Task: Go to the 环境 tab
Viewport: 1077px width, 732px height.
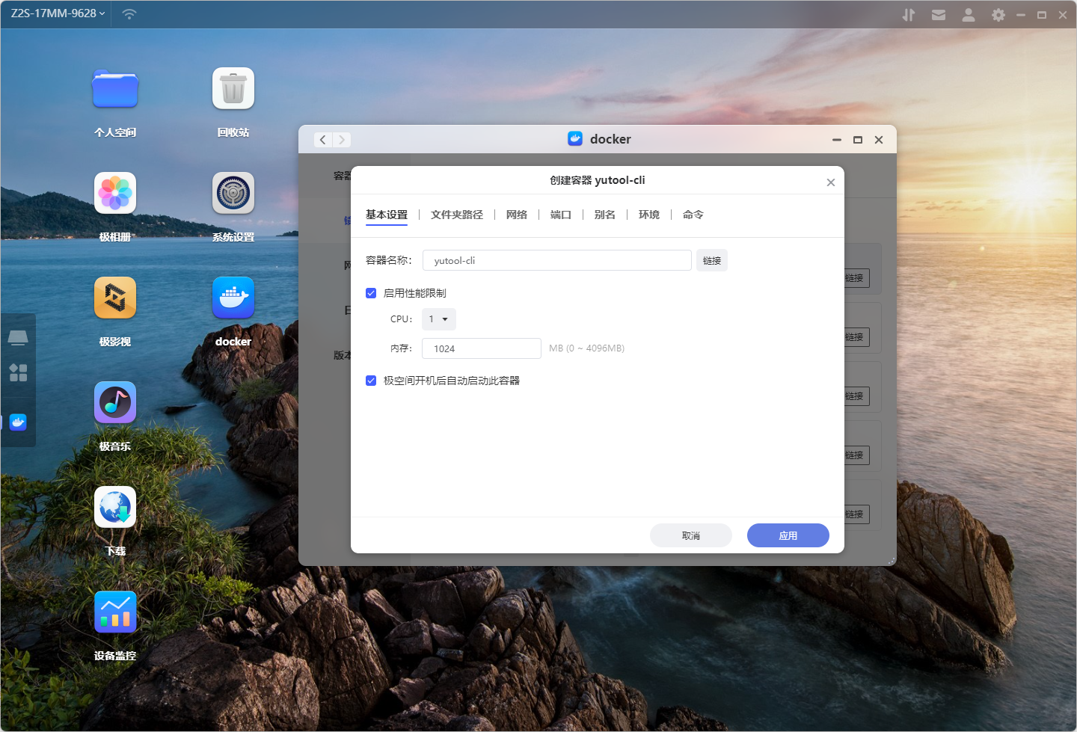Action: 648,215
